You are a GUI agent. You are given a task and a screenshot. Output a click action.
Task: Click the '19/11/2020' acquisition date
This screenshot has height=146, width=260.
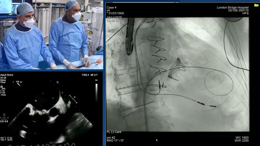pyautogui.click(x=115, y=17)
